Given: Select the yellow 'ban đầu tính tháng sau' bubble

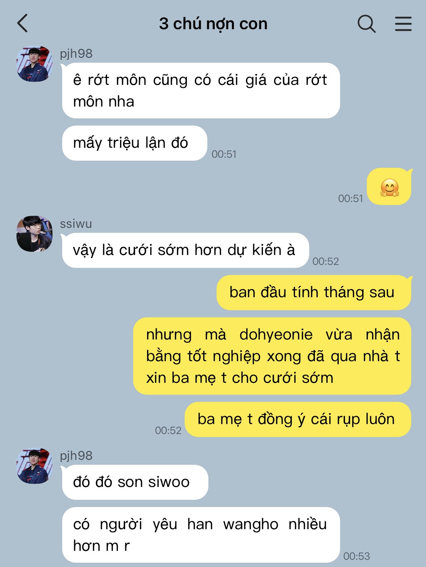Looking at the screenshot, I should click(x=314, y=292).
